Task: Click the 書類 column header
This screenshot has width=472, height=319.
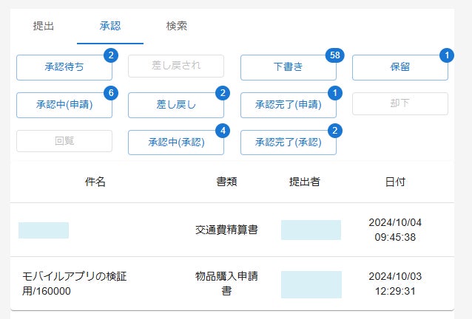Action: pos(227,182)
